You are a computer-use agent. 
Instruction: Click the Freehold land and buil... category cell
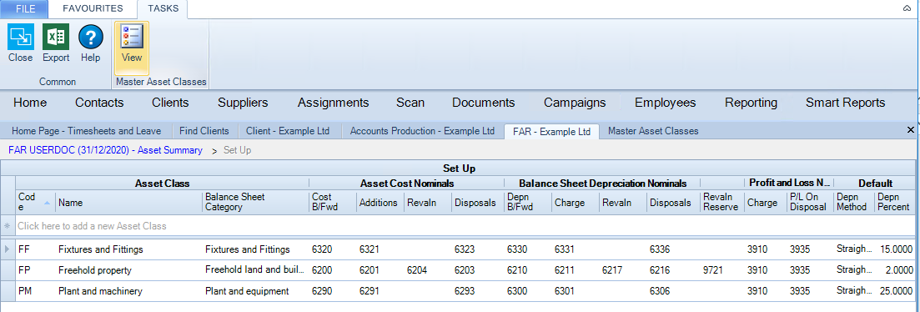tap(256, 270)
